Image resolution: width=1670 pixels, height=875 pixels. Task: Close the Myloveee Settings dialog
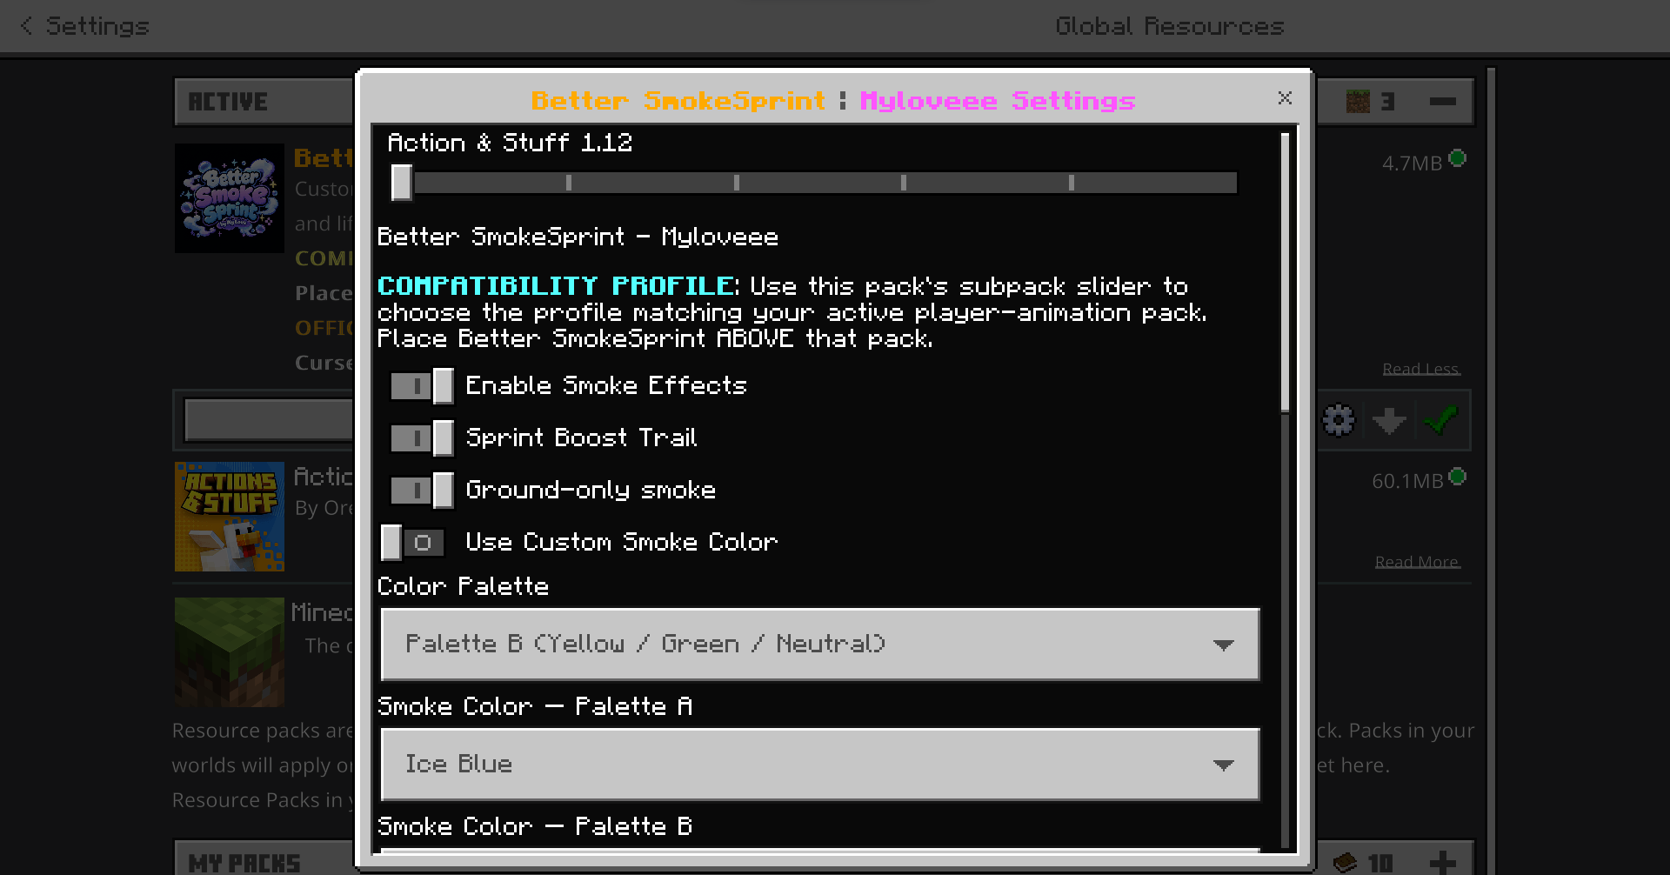(1285, 98)
